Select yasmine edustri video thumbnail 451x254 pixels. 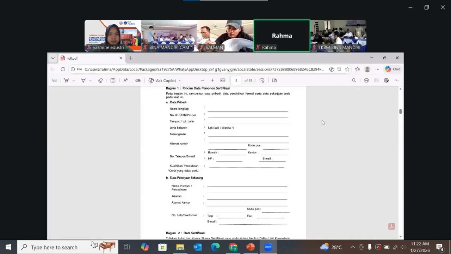(x=113, y=36)
